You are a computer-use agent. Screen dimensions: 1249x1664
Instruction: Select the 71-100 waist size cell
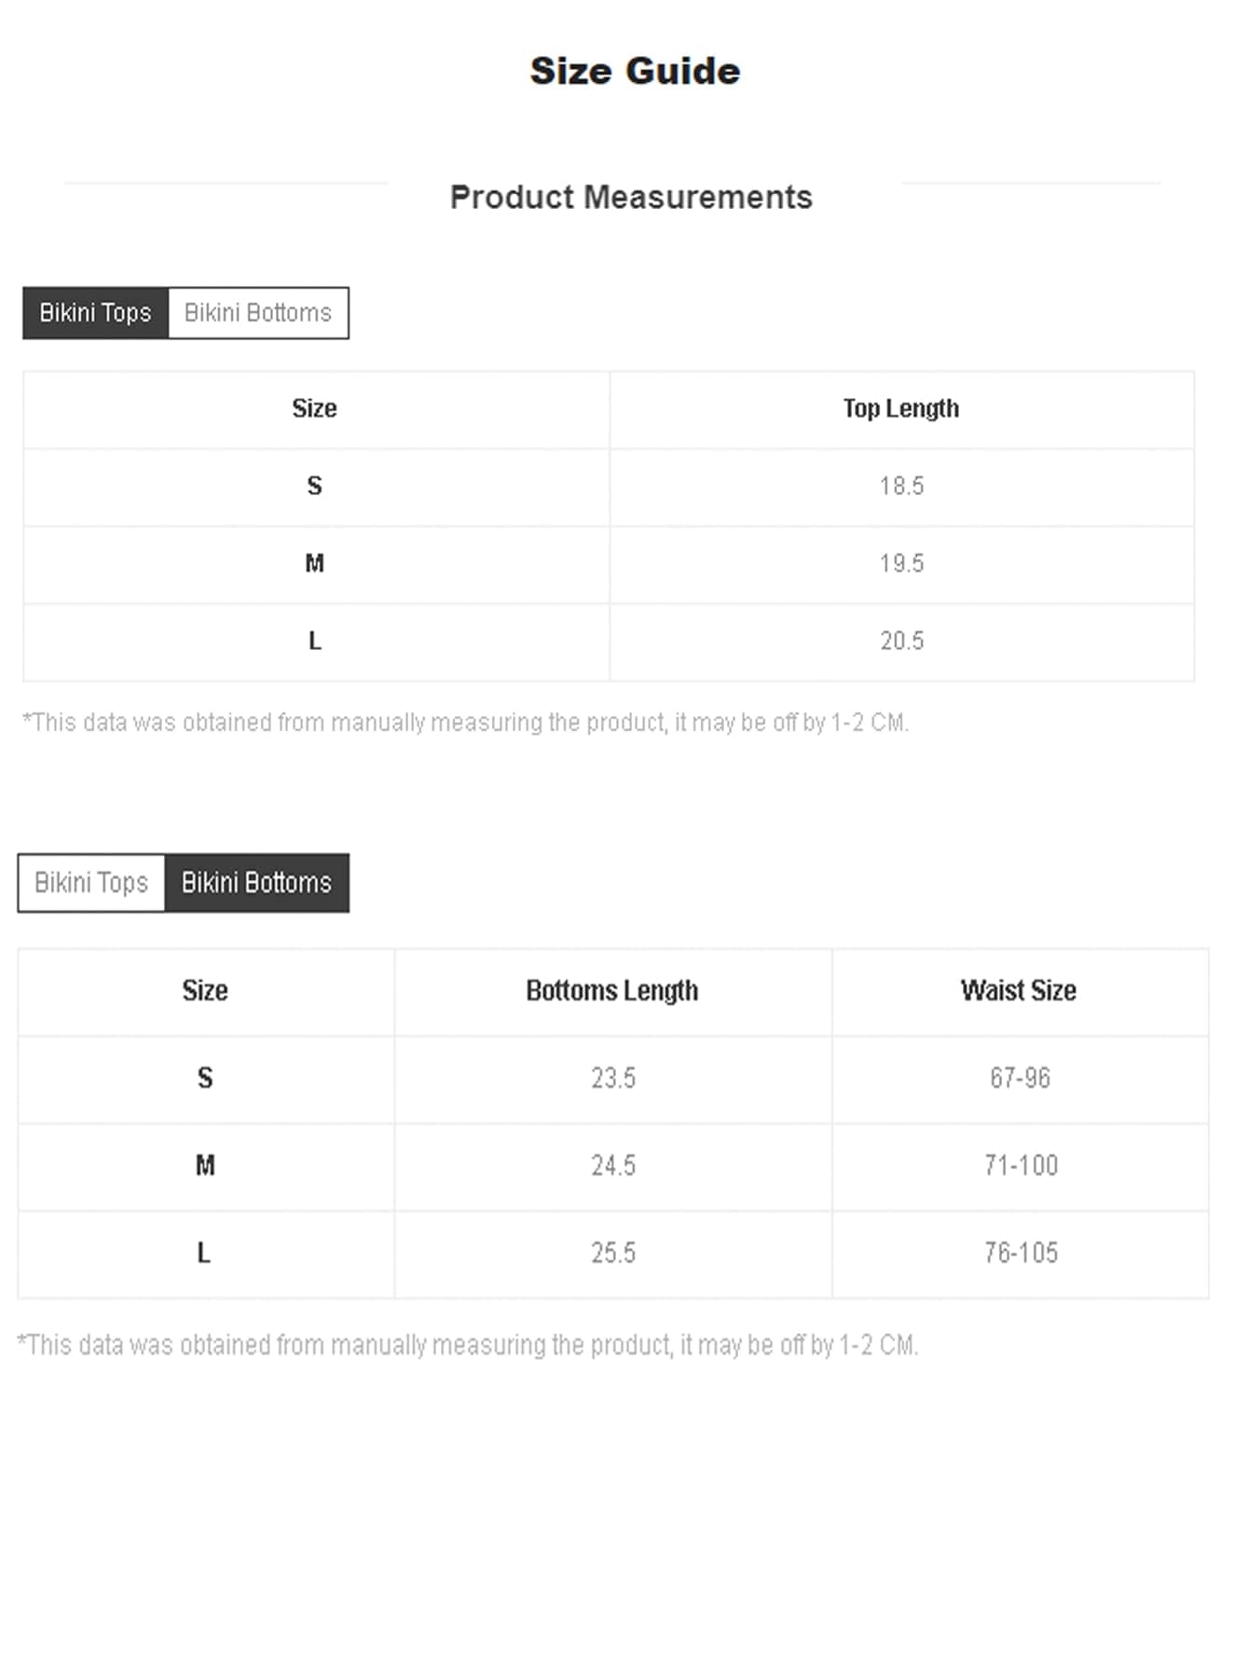(1021, 1166)
